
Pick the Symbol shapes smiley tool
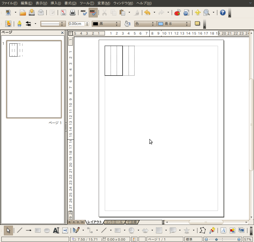tap(131, 230)
